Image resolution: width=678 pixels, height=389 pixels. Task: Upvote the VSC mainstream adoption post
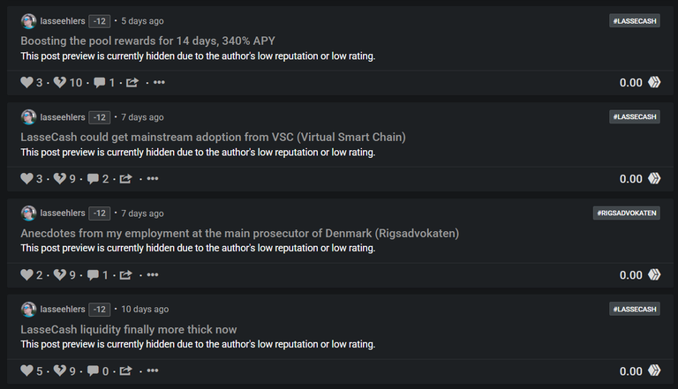(x=26, y=178)
